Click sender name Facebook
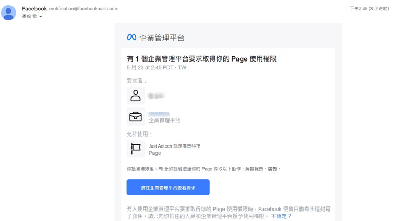 click(34, 8)
